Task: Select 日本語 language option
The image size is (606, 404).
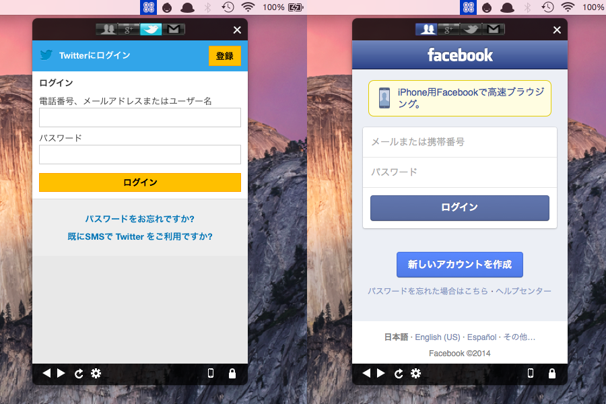Action: [396, 337]
